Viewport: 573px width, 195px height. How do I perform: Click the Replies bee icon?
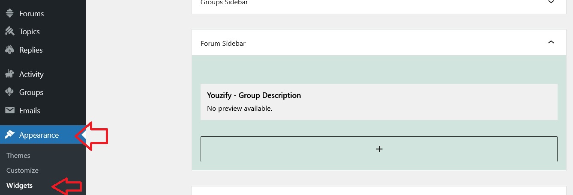tap(9, 50)
